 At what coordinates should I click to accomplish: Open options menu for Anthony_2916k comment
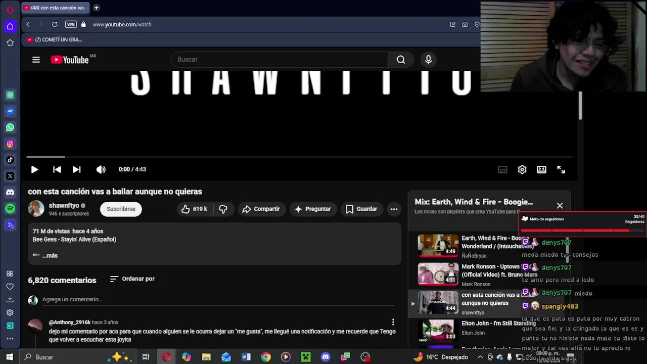393,322
